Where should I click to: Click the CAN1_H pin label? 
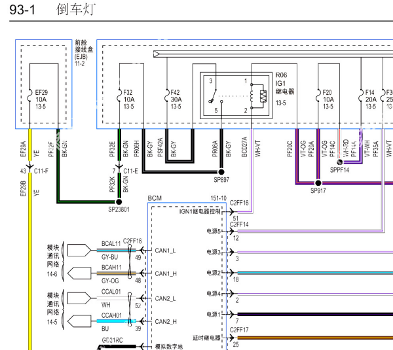166,273
